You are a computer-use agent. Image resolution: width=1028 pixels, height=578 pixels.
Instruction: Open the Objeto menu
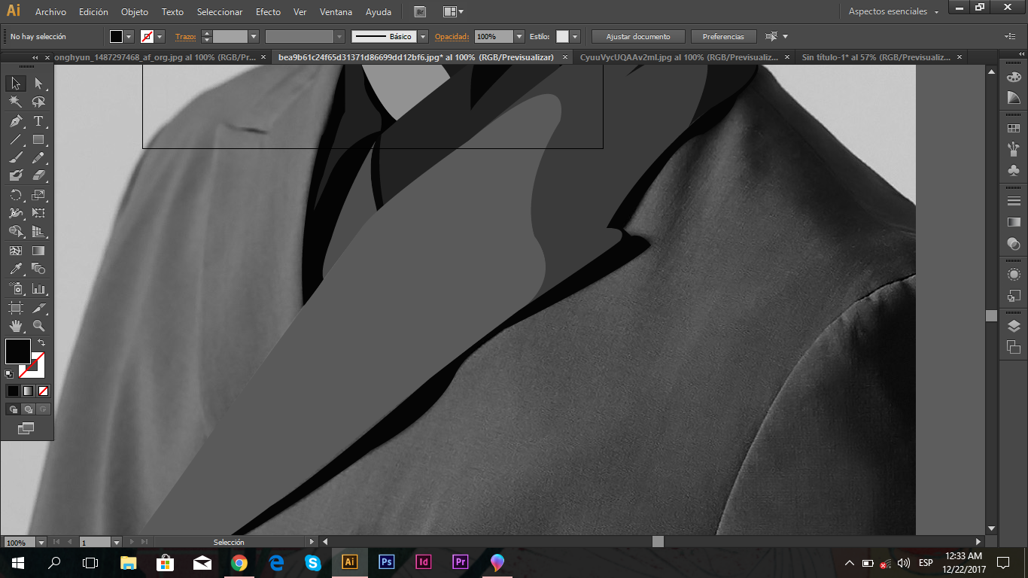click(x=135, y=12)
